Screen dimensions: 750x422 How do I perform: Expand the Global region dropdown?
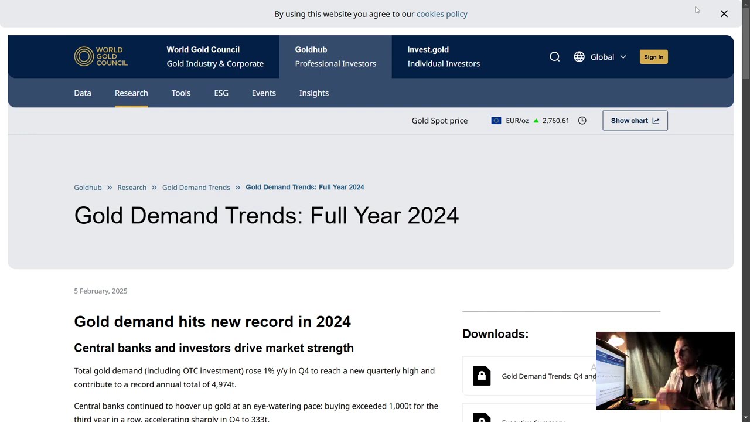[x=608, y=57]
